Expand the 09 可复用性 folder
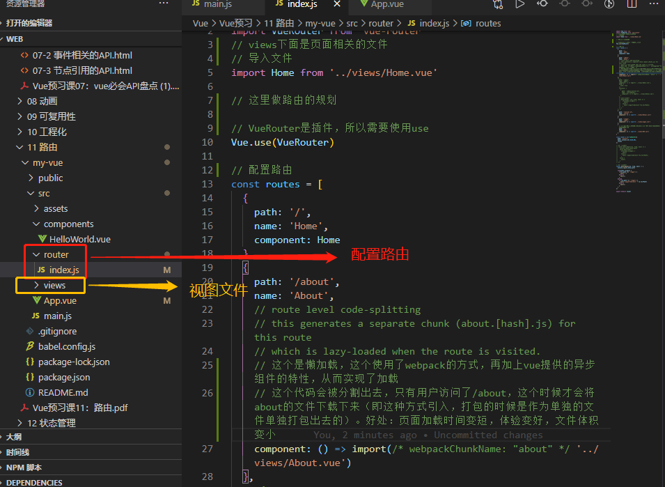Viewport: 665px width, 487px height. [x=19, y=116]
